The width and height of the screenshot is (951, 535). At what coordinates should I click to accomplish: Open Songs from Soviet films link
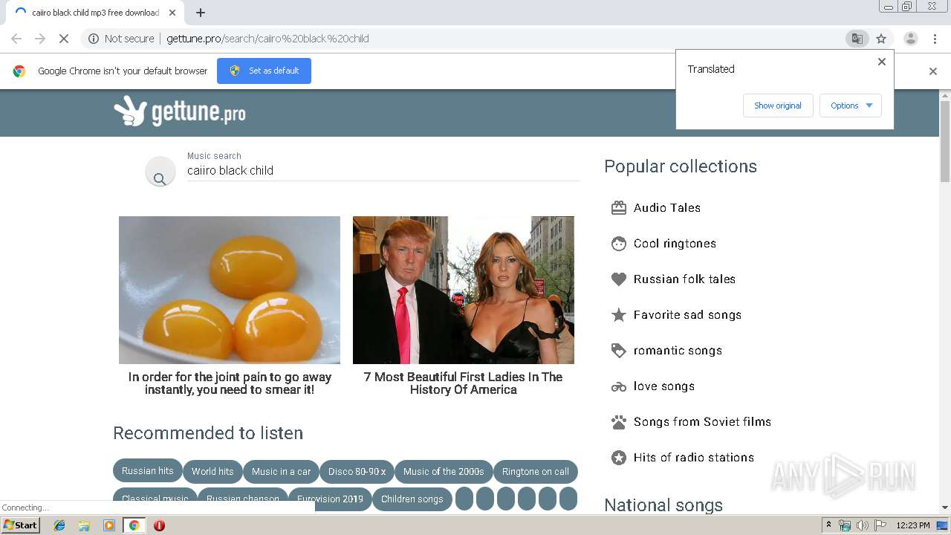(x=702, y=422)
